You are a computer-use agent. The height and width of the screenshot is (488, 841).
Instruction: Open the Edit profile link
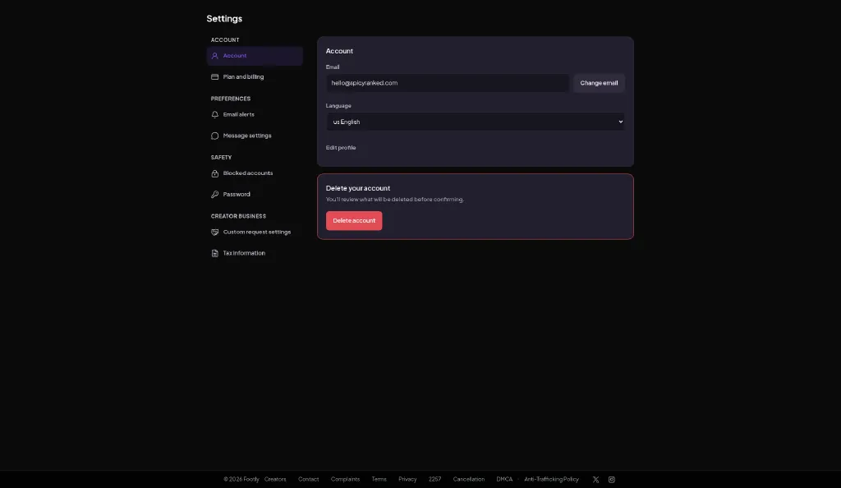[x=341, y=148]
